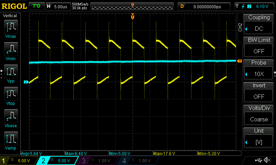Switch to channel 1 tab
This screenshot has width=276, height=165.
point(19,161)
